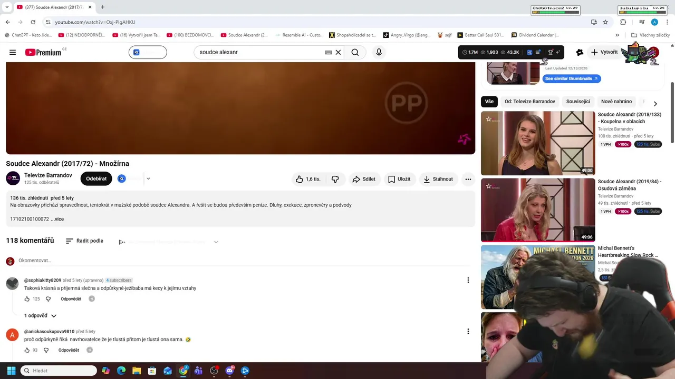Click the trophy icon in the stats bar

[551, 52]
